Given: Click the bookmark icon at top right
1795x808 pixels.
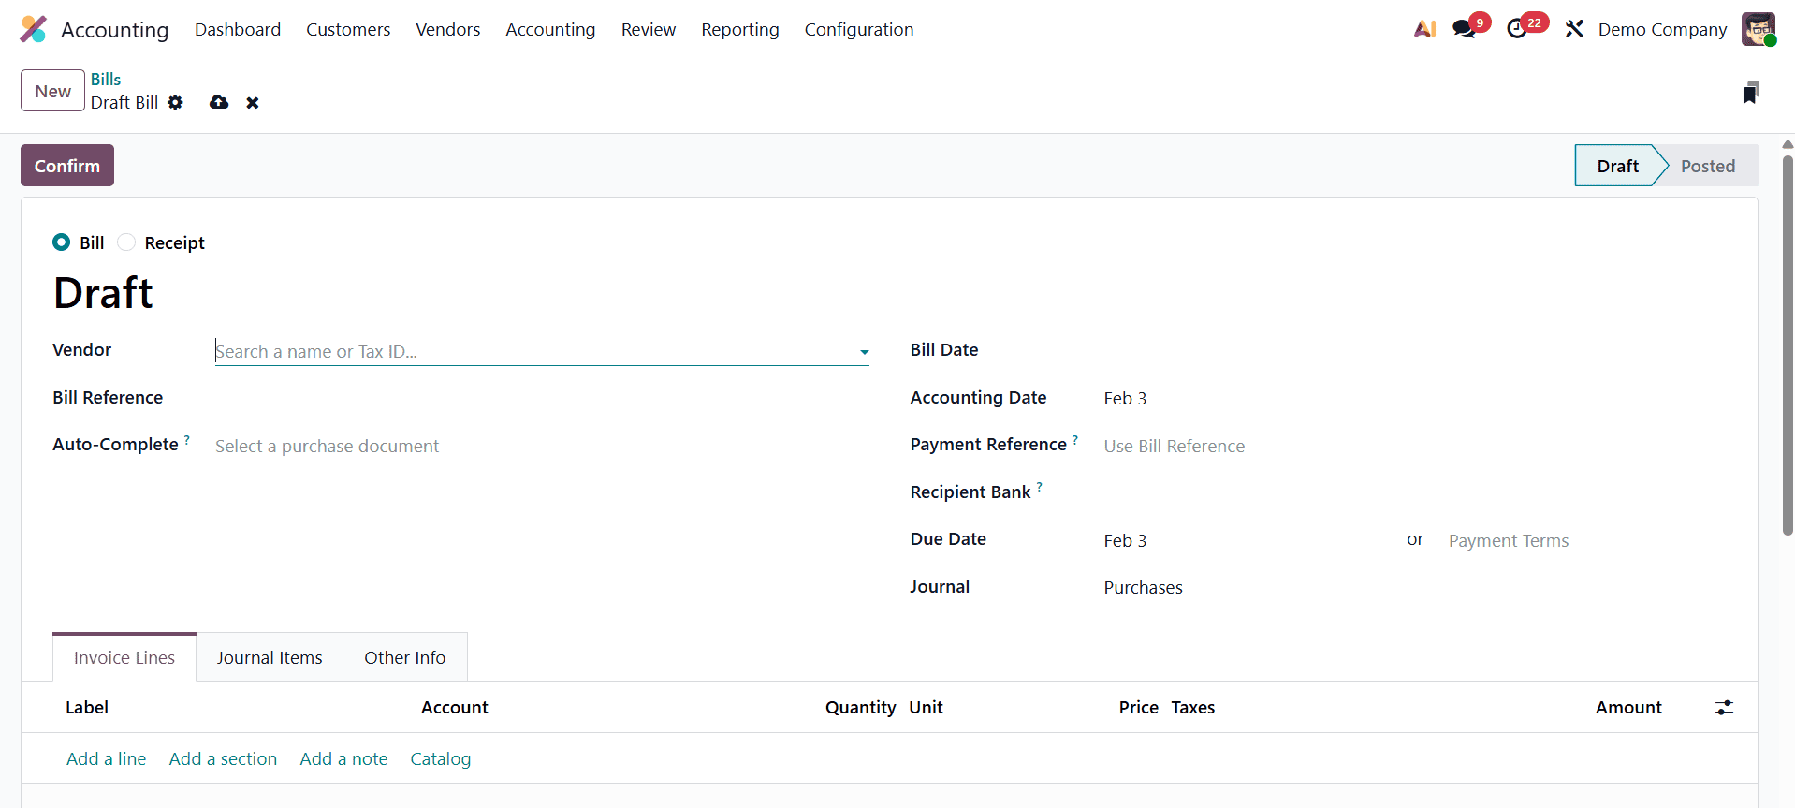Looking at the screenshot, I should [x=1751, y=92].
